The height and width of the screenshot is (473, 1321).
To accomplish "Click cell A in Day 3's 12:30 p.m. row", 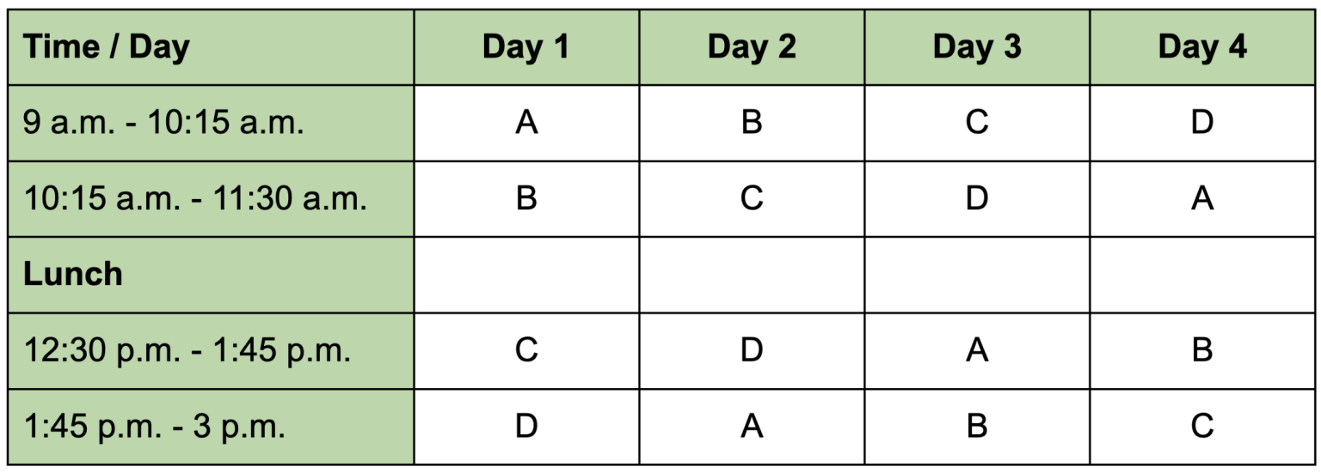I will [977, 350].
